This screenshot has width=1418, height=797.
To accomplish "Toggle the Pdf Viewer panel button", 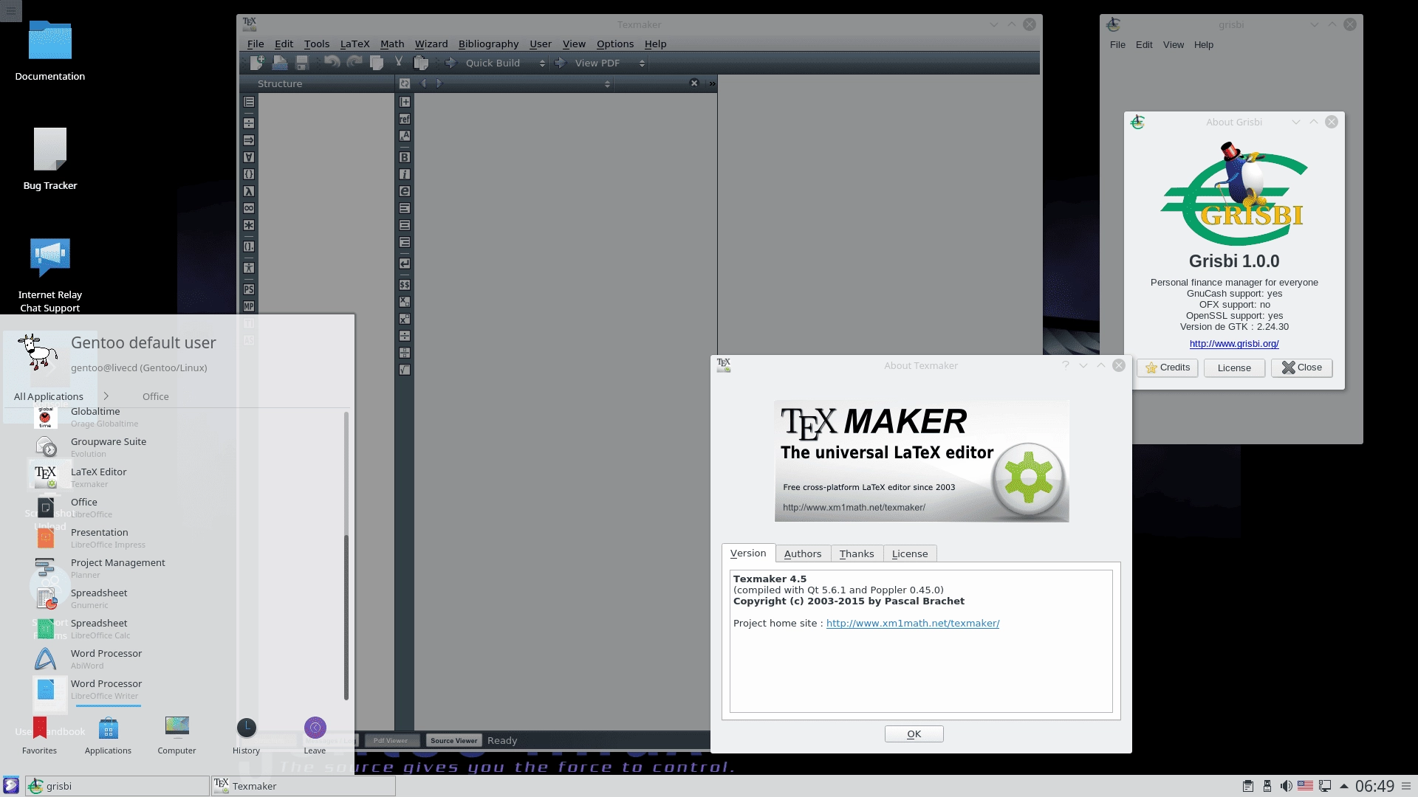I will click(391, 740).
